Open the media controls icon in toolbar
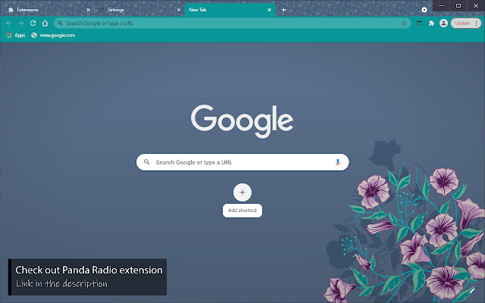The width and height of the screenshot is (485, 303). tap(419, 23)
